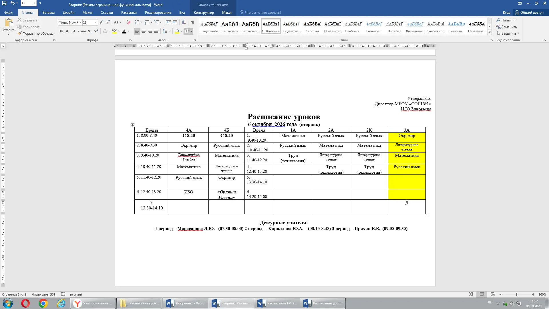Clear all formatting with eraser icon

[128, 22]
